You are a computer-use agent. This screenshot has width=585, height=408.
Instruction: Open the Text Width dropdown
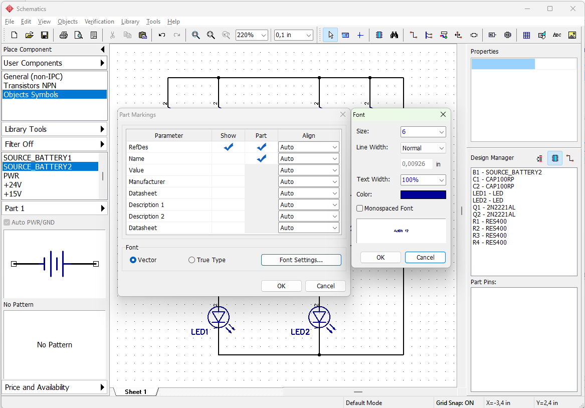(441, 180)
